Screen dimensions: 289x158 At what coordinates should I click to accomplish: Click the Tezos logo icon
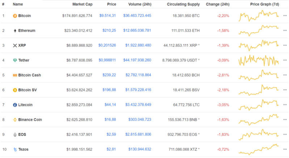pyautogui.click(x=15, y=149)
